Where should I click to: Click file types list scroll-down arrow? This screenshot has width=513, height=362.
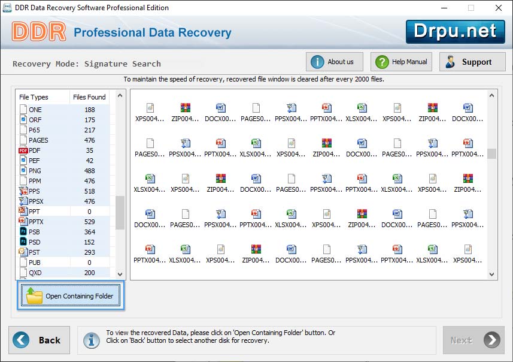tap(120, 274)
